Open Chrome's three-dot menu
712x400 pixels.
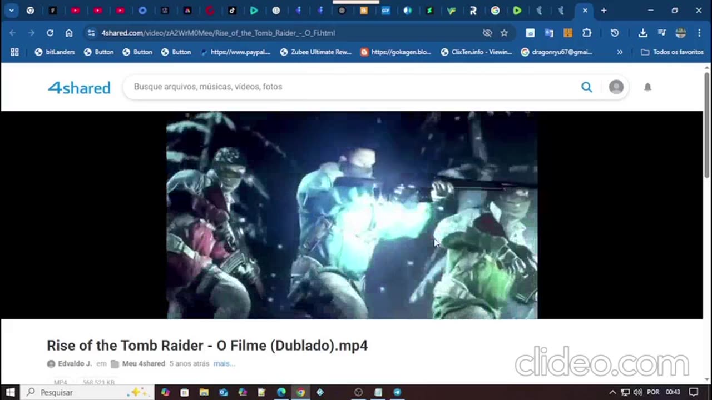click(x=699, y=33)
